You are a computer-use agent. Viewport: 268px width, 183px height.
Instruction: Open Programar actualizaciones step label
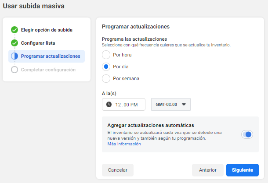pyautogui.click(x=51, y=56)
